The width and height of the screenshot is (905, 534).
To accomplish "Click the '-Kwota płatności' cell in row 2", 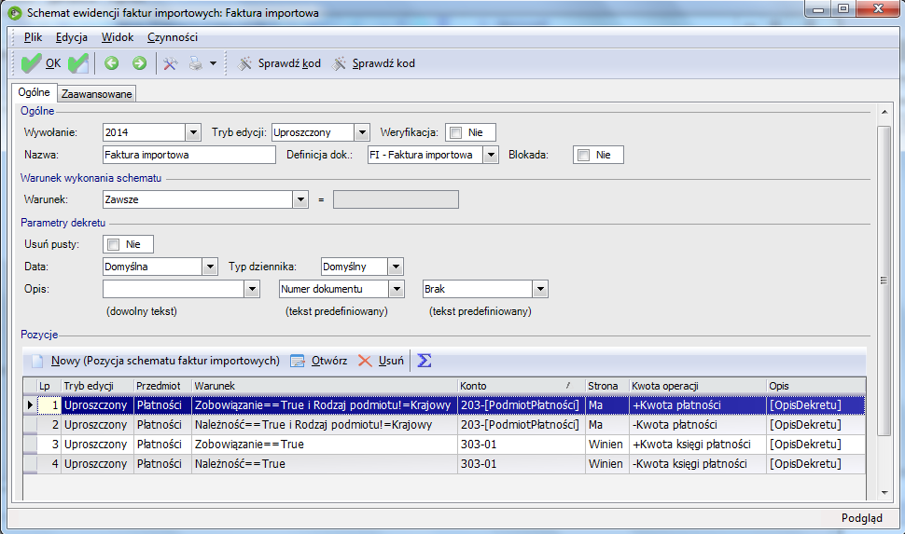I will 698,425.
